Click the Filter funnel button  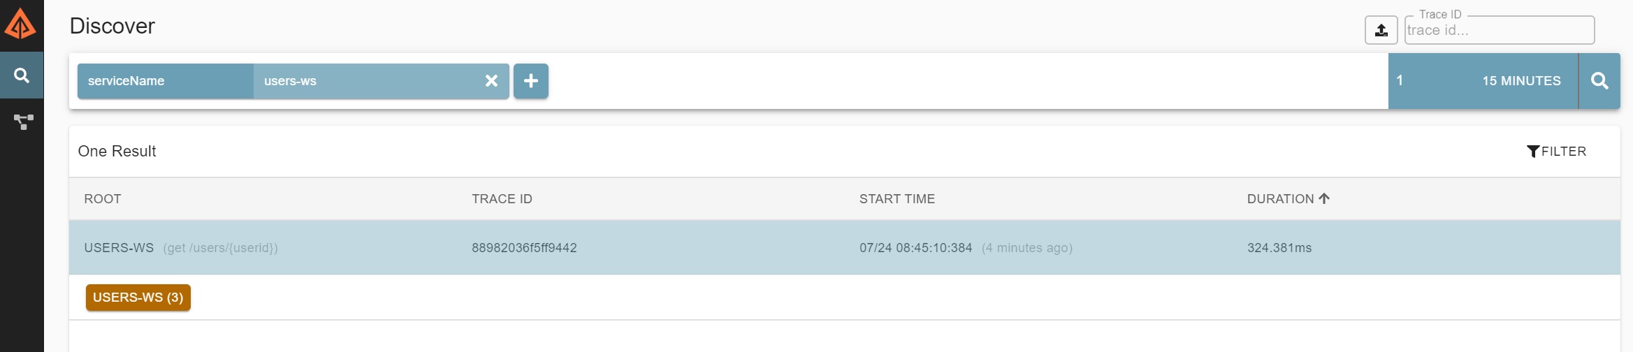(x=1556, y=152)
